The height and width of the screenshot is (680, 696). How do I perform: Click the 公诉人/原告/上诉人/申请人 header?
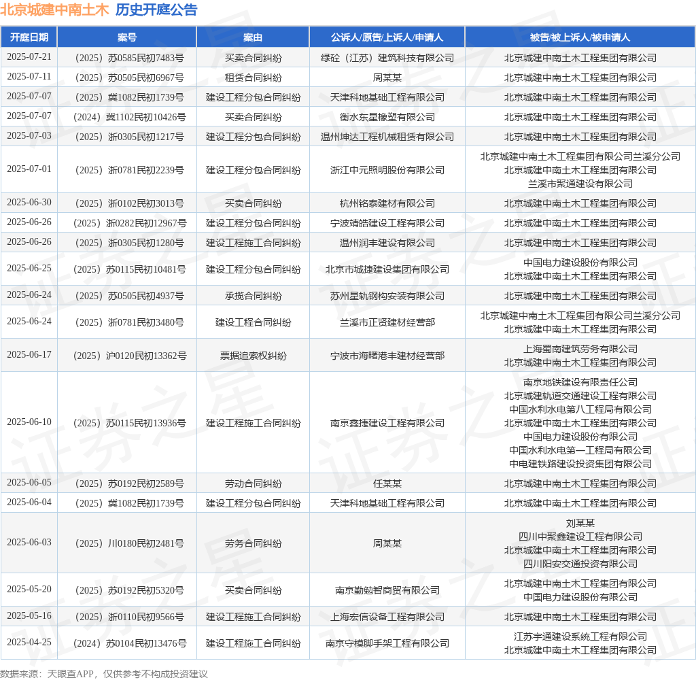(x=387, y=37)
